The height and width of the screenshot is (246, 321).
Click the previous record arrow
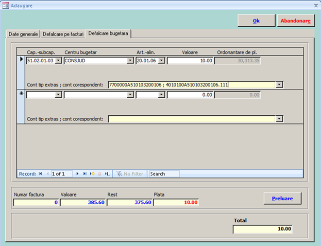(x=48, y=174)
